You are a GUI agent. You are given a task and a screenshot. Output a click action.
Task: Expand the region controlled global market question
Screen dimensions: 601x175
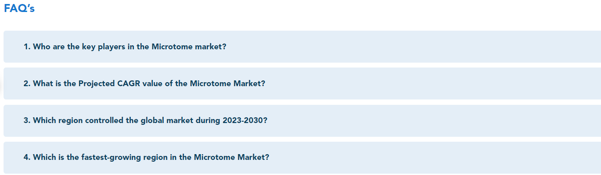[x=302, y=121]
